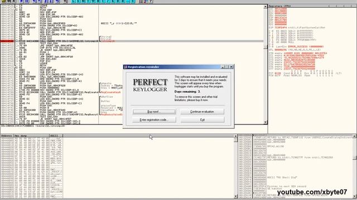Open Executable modules with the E button
This screenshot has width=357, height=200.
pos(78,1)
